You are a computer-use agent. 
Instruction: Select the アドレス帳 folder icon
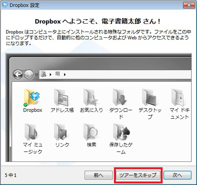click(61, 97)
